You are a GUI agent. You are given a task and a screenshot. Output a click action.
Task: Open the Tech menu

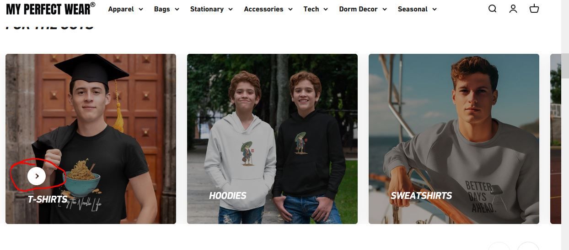316,9
